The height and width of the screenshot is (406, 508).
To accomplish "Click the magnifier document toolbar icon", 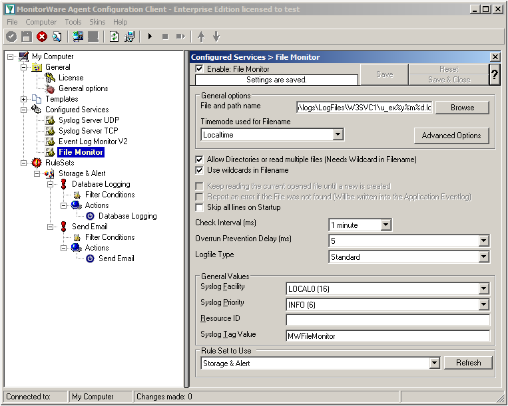I will 57,37.
